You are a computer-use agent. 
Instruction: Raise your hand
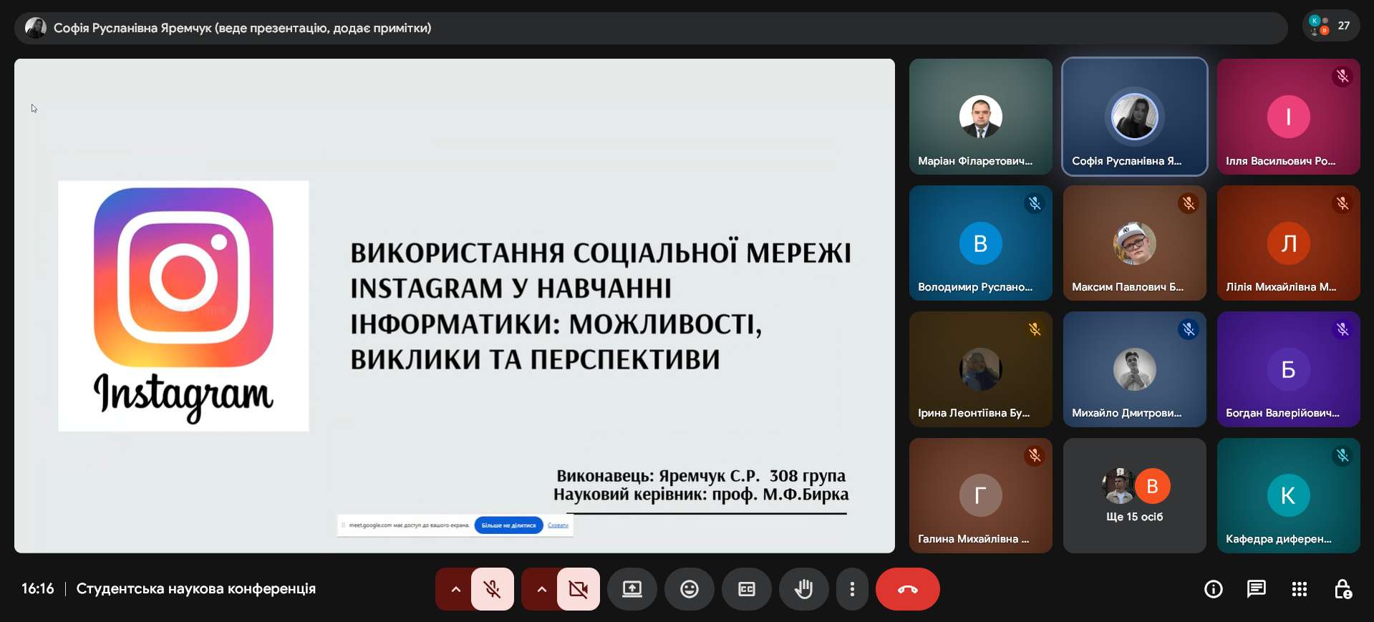point(804,589)
